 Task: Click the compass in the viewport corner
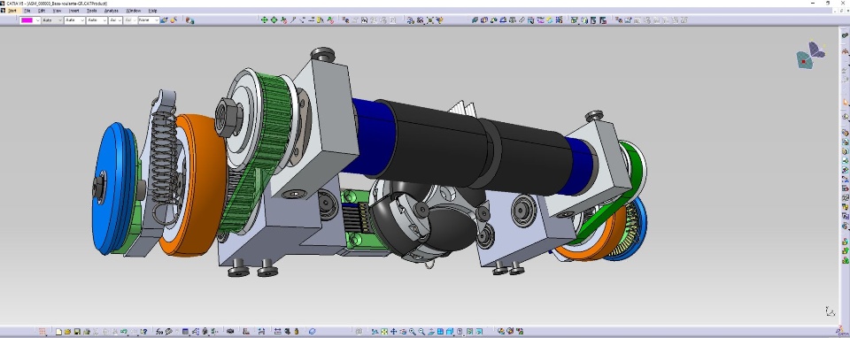(811, 55)
